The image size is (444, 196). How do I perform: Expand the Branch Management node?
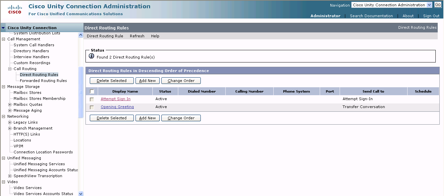pyautogui.click(x=10, y=128)
